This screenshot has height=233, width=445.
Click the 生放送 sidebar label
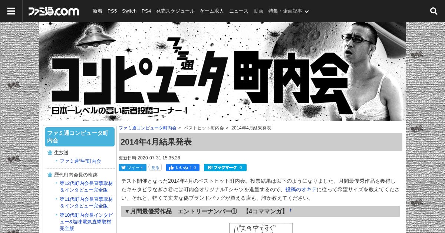pyautogui.click(x=61, y=152)
